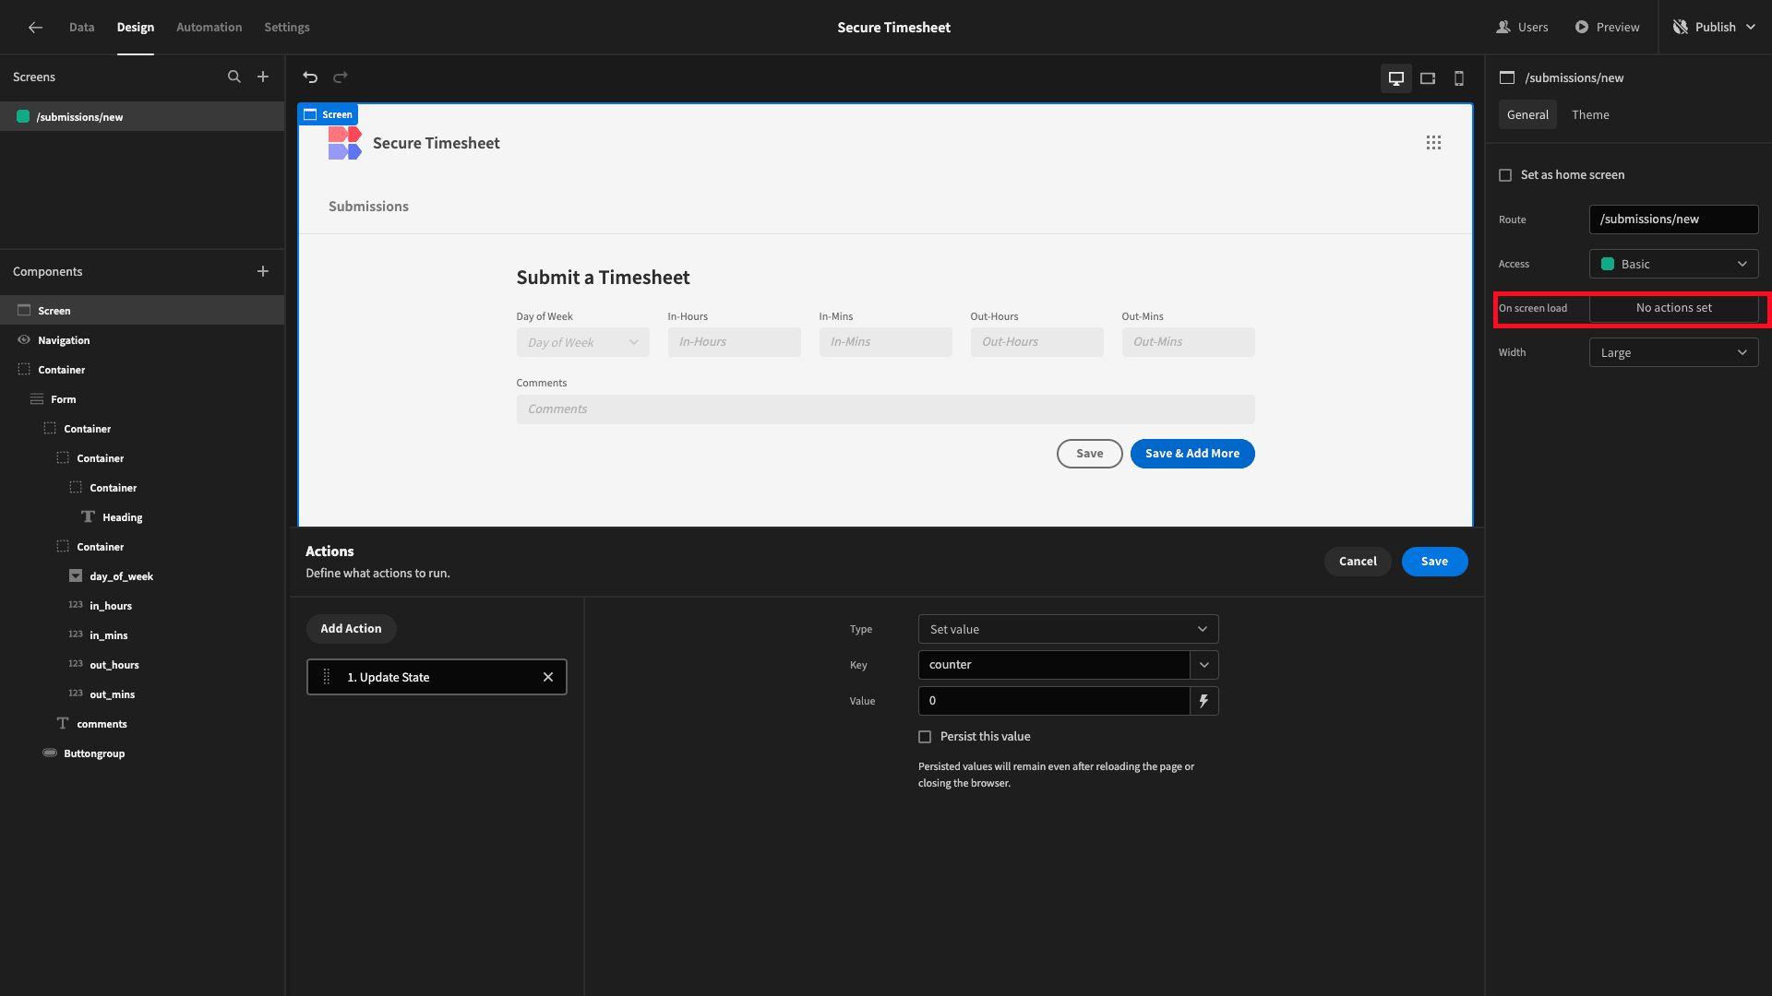
Task: Open the Access Basic dropdown
Action: (x=1673, y=264)
